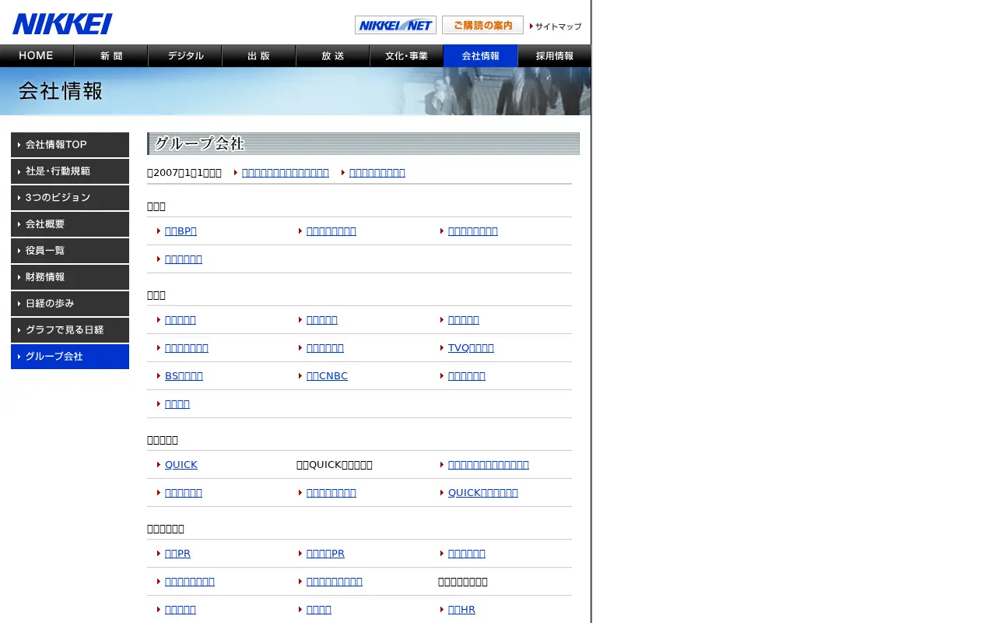Switch to the デジタル navigation tab

point(184,56)
